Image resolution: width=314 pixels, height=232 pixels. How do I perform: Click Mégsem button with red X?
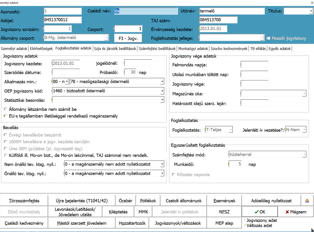(295, 212)
